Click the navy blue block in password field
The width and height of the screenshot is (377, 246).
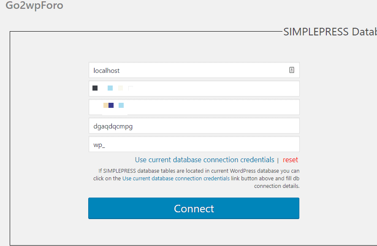click(111, 105)
